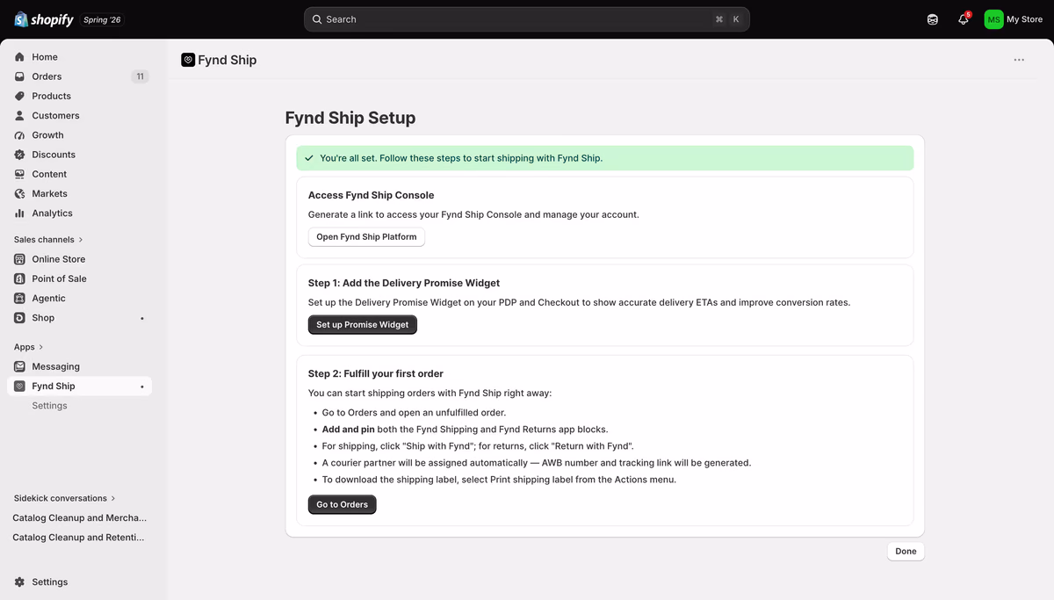Click Open Fynd Ship Platform button

[x=366, y=237]
